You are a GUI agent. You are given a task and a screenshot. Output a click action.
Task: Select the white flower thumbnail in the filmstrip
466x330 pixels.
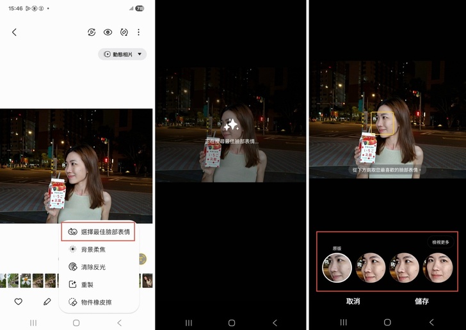coord(26,280)
